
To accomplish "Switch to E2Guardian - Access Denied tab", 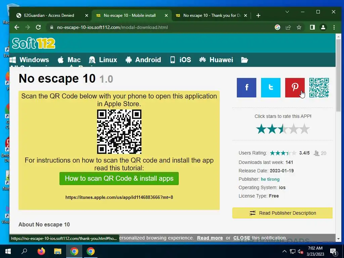I will [x=49, y=15].
